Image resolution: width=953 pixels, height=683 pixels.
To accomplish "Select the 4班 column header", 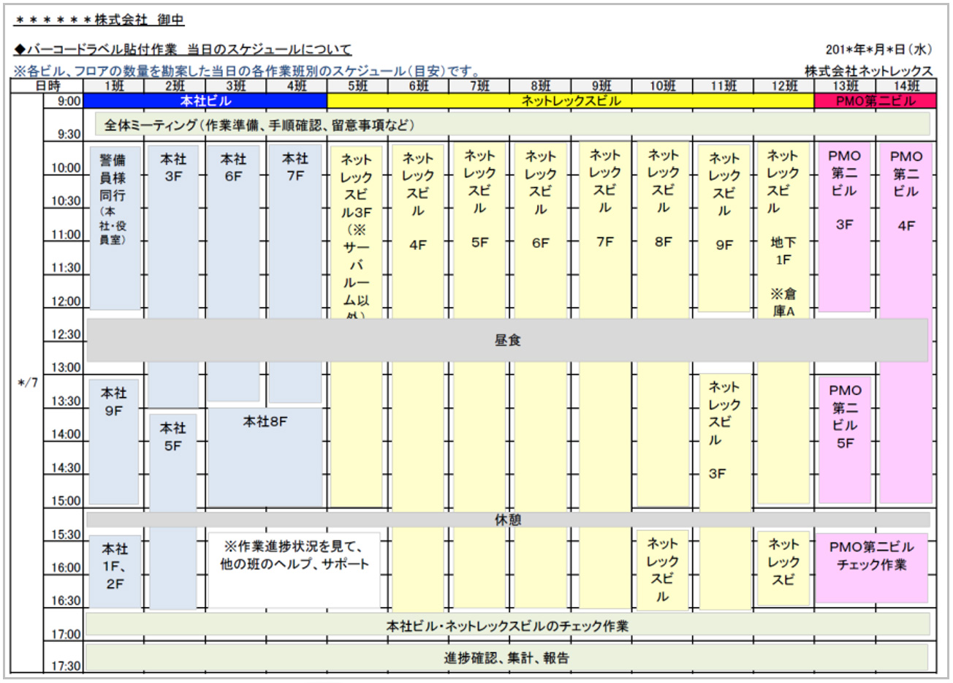I will [297, 86].
